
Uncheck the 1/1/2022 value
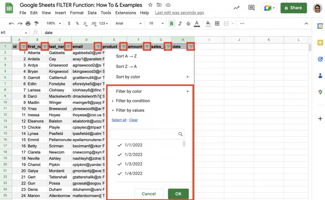click(x=119, y=145)
